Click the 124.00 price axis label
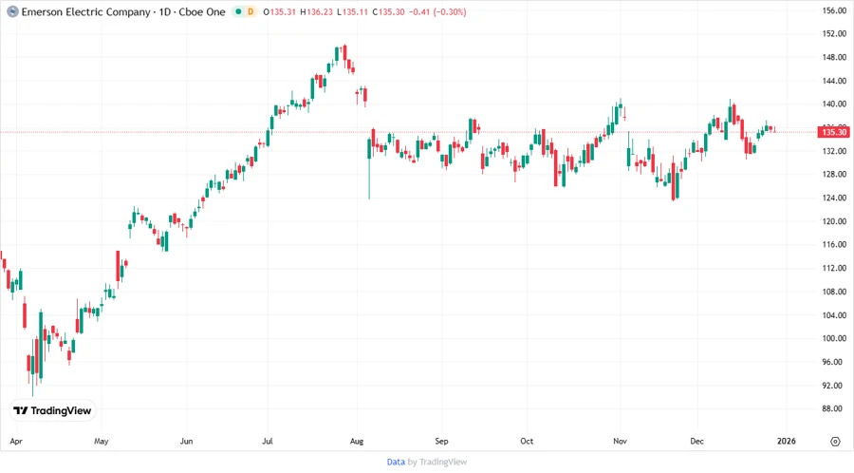This screenshot has height=473, width=854. click(834, 198)
